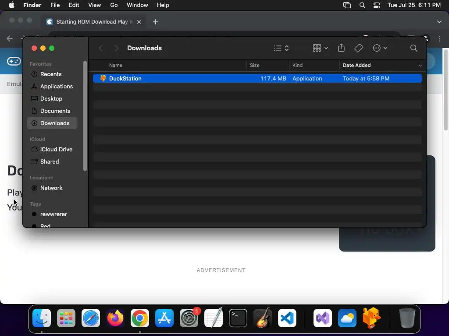Click the Finder window search icon
The width and height of the screenshot is (449, 336).
coord(414,48)
